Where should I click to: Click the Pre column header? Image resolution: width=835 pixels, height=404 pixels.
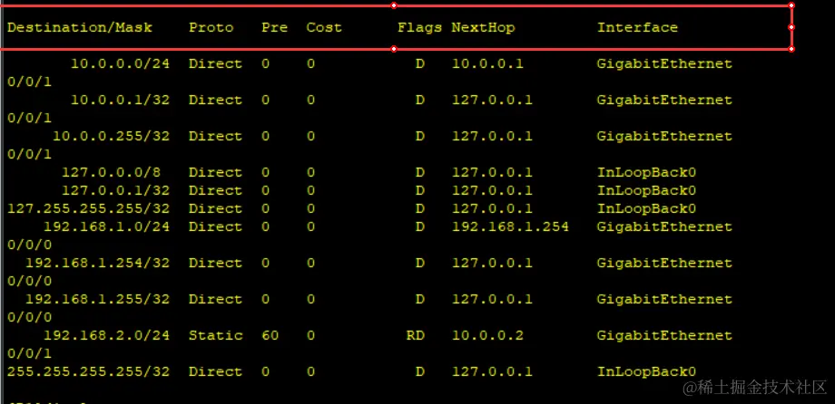point(275,28)
